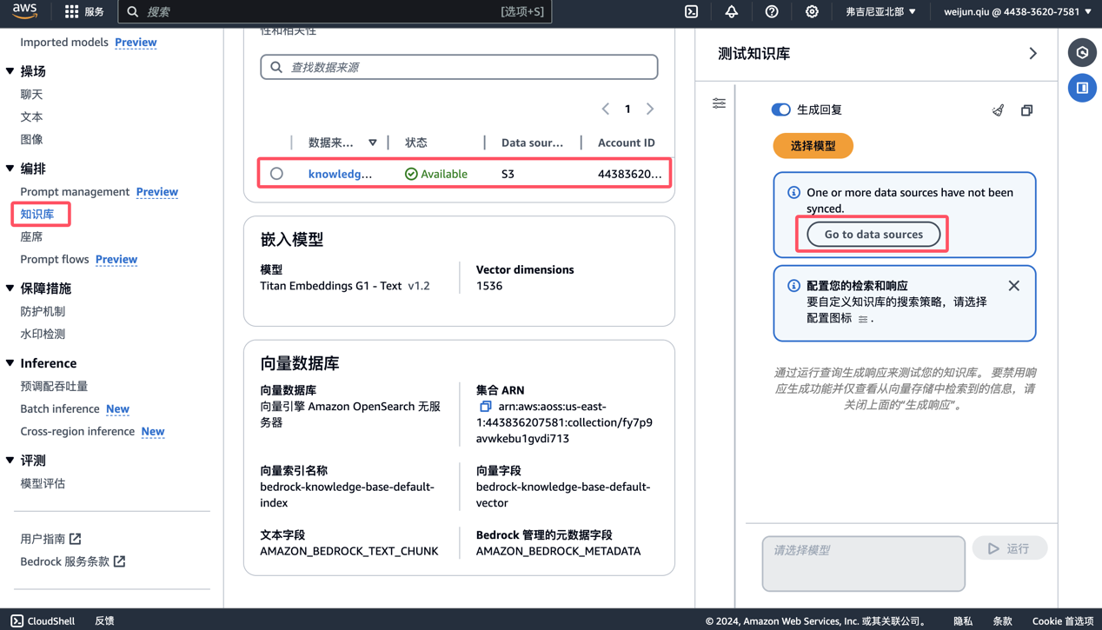Open Prompt management in the sidebar
Image resolution: width=1102 pixels, height=630 pixels.
[x=75, y=191]
